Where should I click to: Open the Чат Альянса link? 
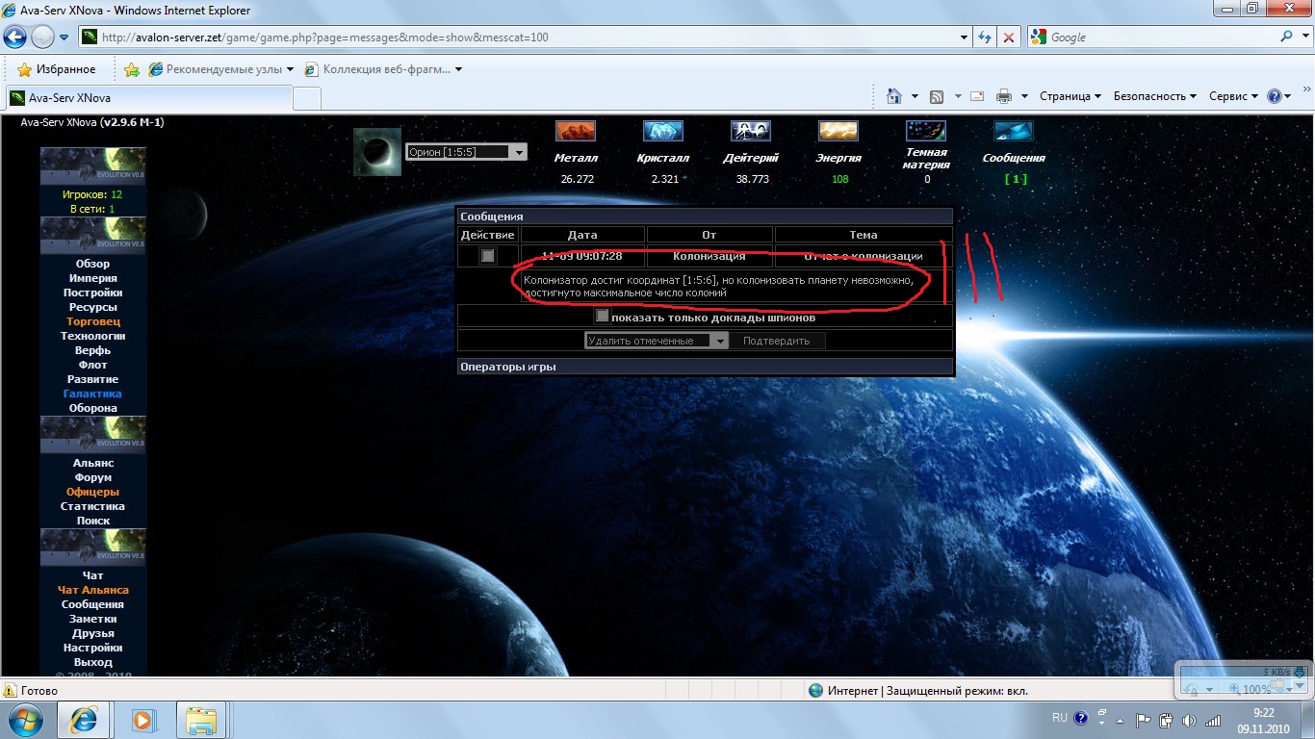coord(92,590)
